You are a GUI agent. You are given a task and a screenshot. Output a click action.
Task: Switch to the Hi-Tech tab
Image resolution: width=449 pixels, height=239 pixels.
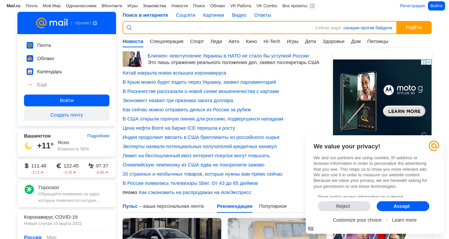[272, 41]
